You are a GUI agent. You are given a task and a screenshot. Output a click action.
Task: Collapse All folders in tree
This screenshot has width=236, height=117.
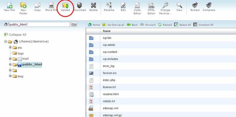click(15, 35)
